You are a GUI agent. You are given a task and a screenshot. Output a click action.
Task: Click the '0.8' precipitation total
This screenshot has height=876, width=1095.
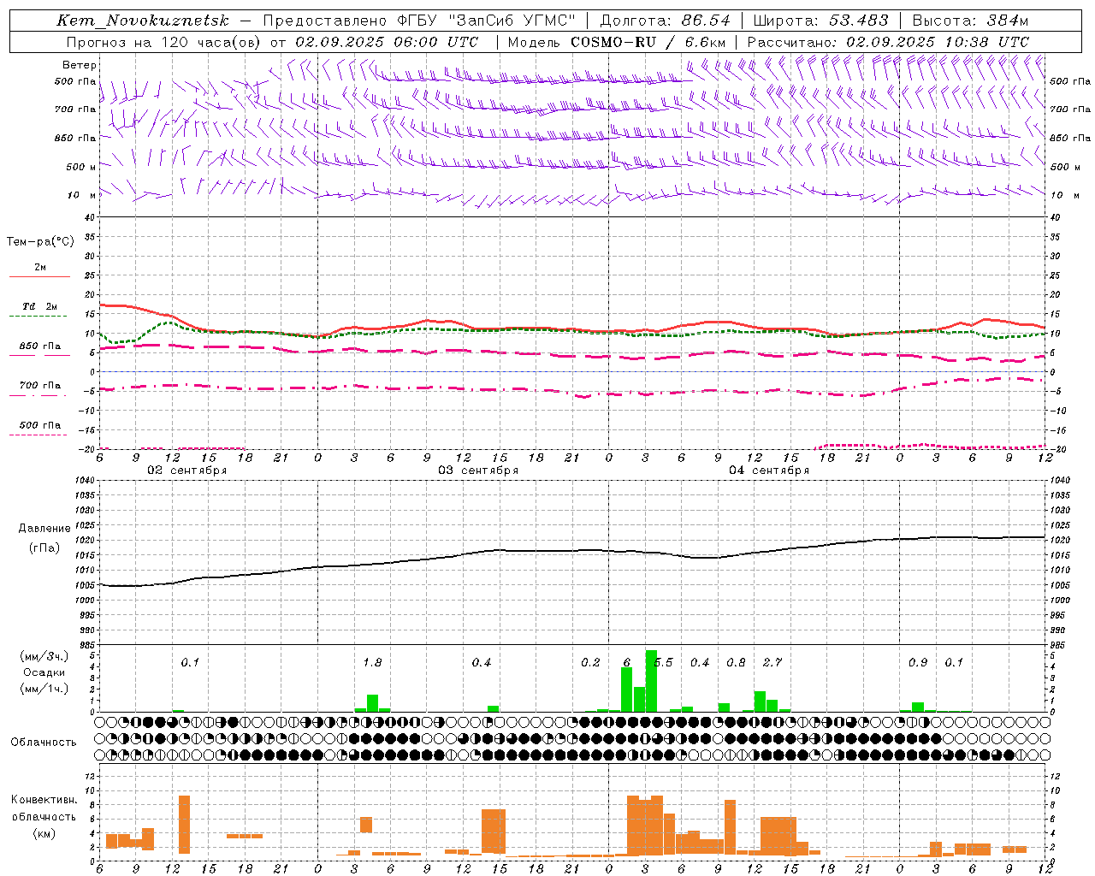pos(736,663)
